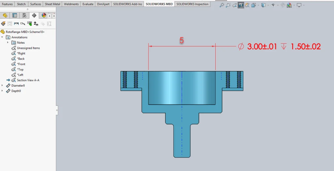The height and width of the screenshot is (171, 334).
Task: Click the 3.00±.01 diameter dimension text
Action: click(262, 47)
